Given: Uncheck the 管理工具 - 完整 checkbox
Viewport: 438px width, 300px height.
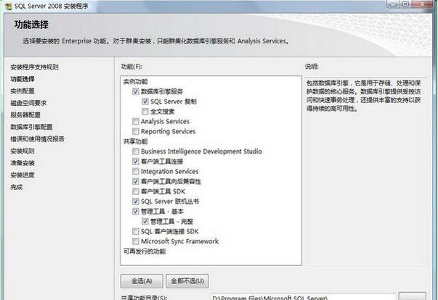Looking at the screenshot, I should click(145, 222).
